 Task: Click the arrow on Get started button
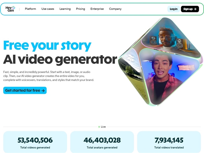coord(43,91)
